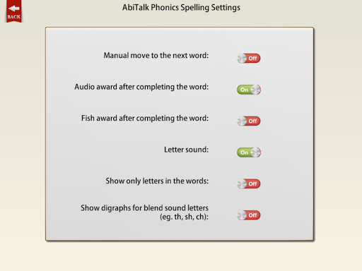Turn on digraphs for blend sound letters

coord(249,215)
